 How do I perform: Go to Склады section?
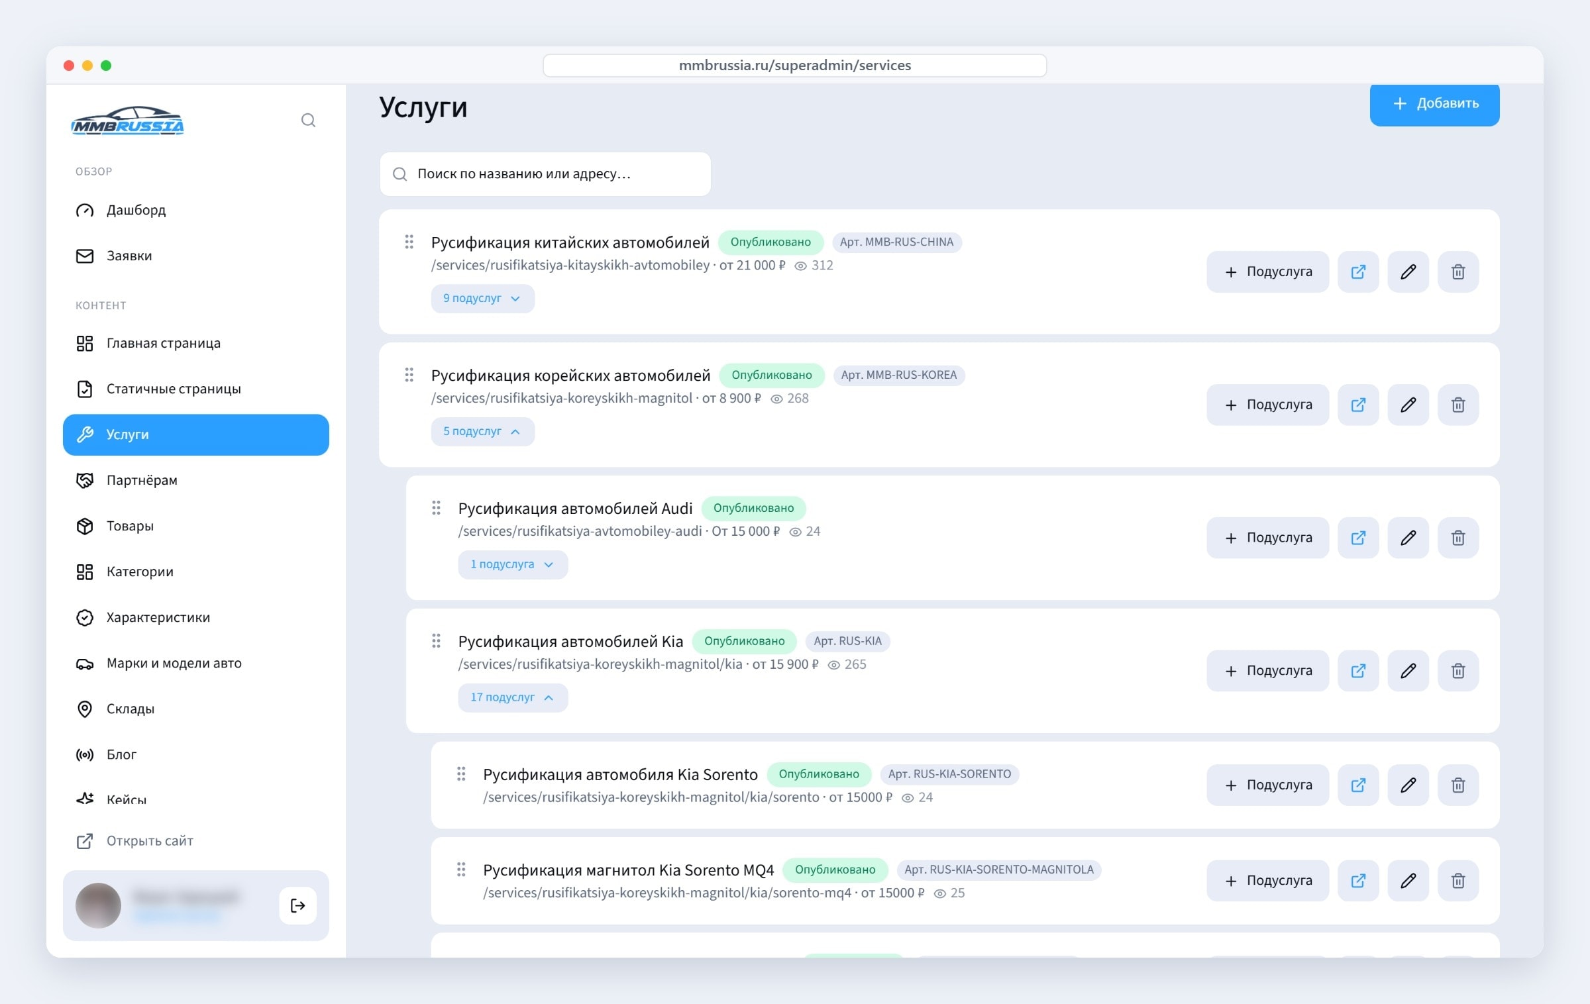coord(196,709)
